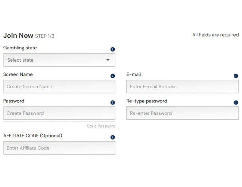
Task: Click into the Enter E-mail Address field
Action: point(182,87)
